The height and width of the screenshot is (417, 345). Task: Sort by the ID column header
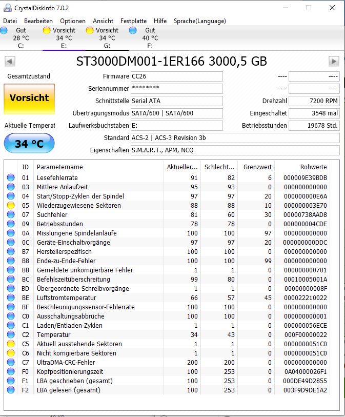click(x=25, y=167)
